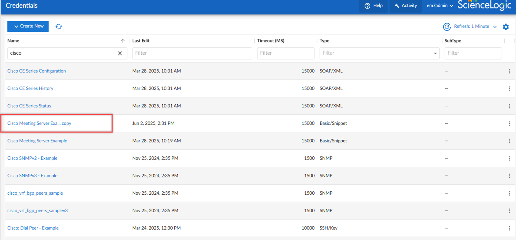Viewport: 516px width, 240px height.
Task: Open actions menu for Cisco: Dial Peer - Example
Action: 509,228
